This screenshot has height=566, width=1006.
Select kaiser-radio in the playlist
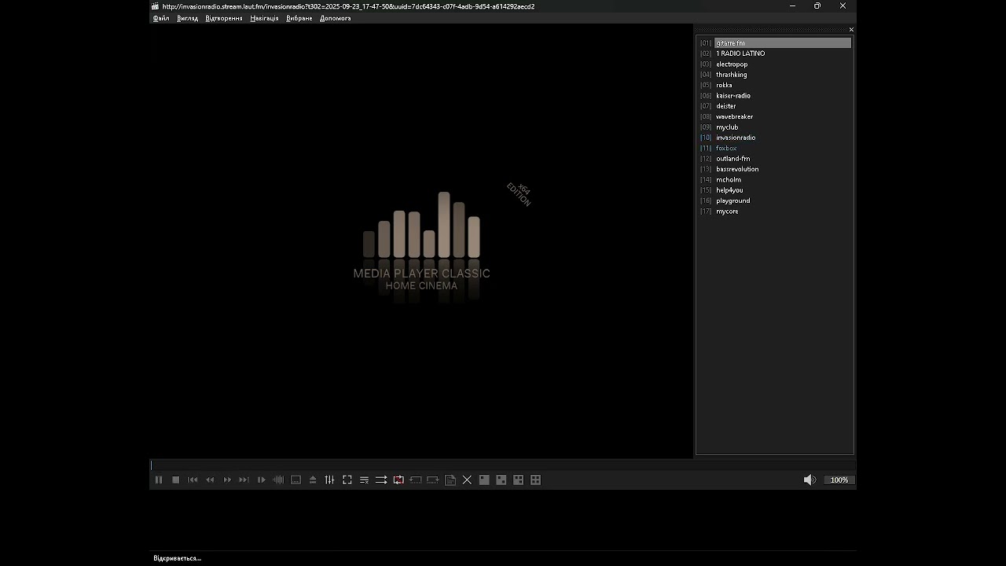775,96
